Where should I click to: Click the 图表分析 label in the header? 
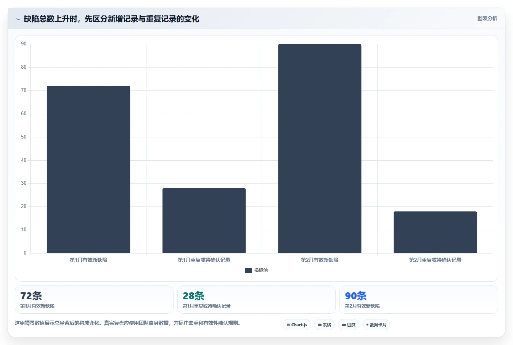pyautogui.click(x=487, y=18)
